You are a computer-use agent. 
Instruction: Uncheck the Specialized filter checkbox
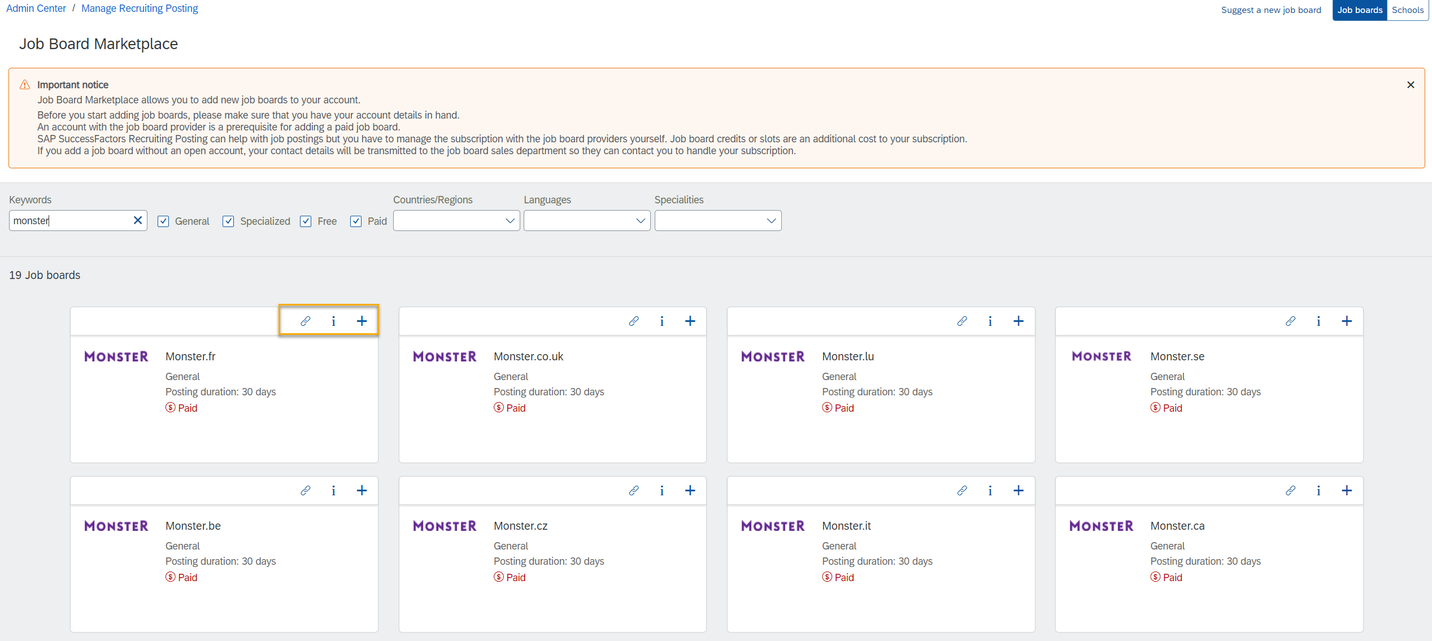click(228, 221)
